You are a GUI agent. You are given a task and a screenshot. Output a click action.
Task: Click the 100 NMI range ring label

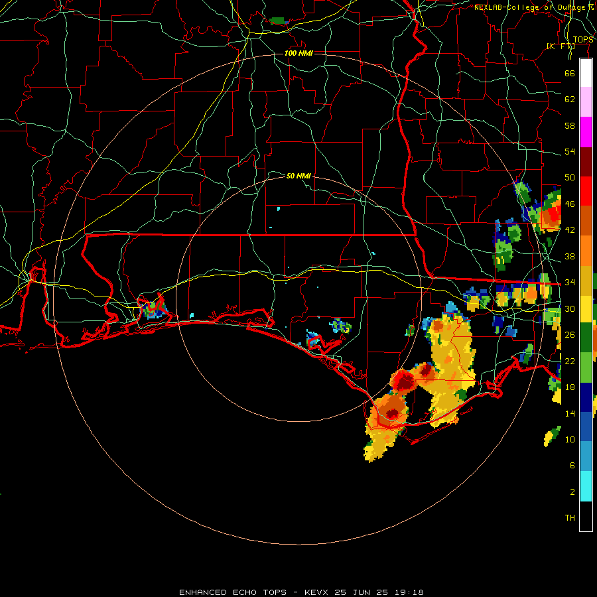coord(299,53)
